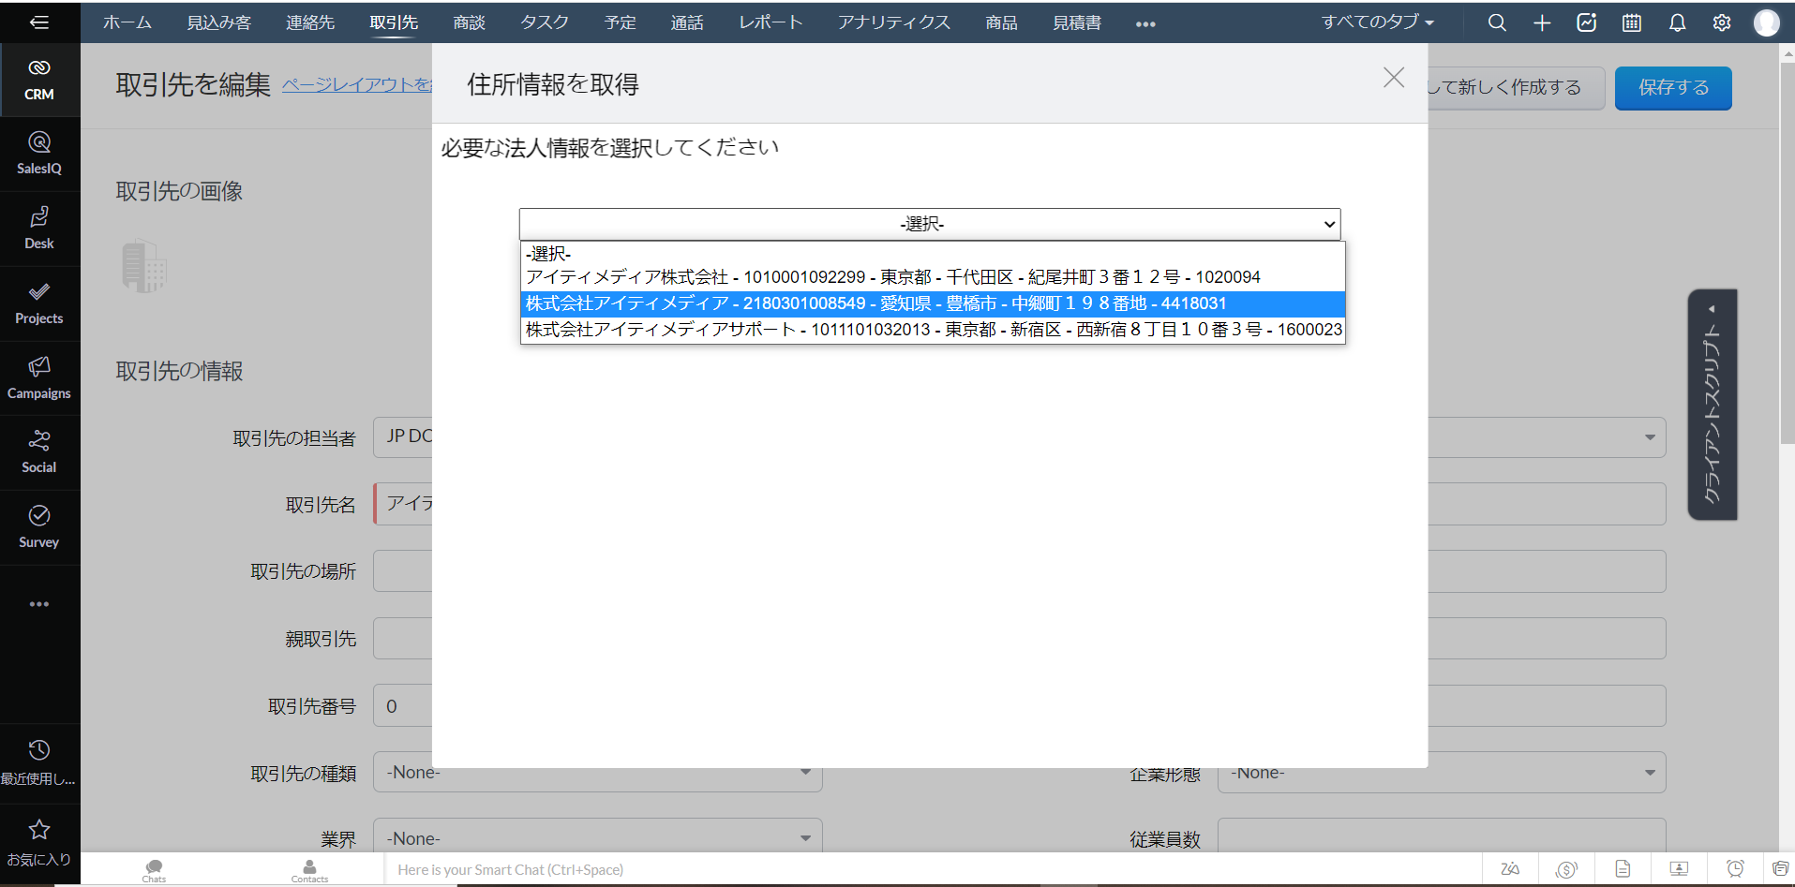The height and width of the screenshot is (887, 1795).
Task: Go to the 商談 tab
Action: tap(470, 22)
